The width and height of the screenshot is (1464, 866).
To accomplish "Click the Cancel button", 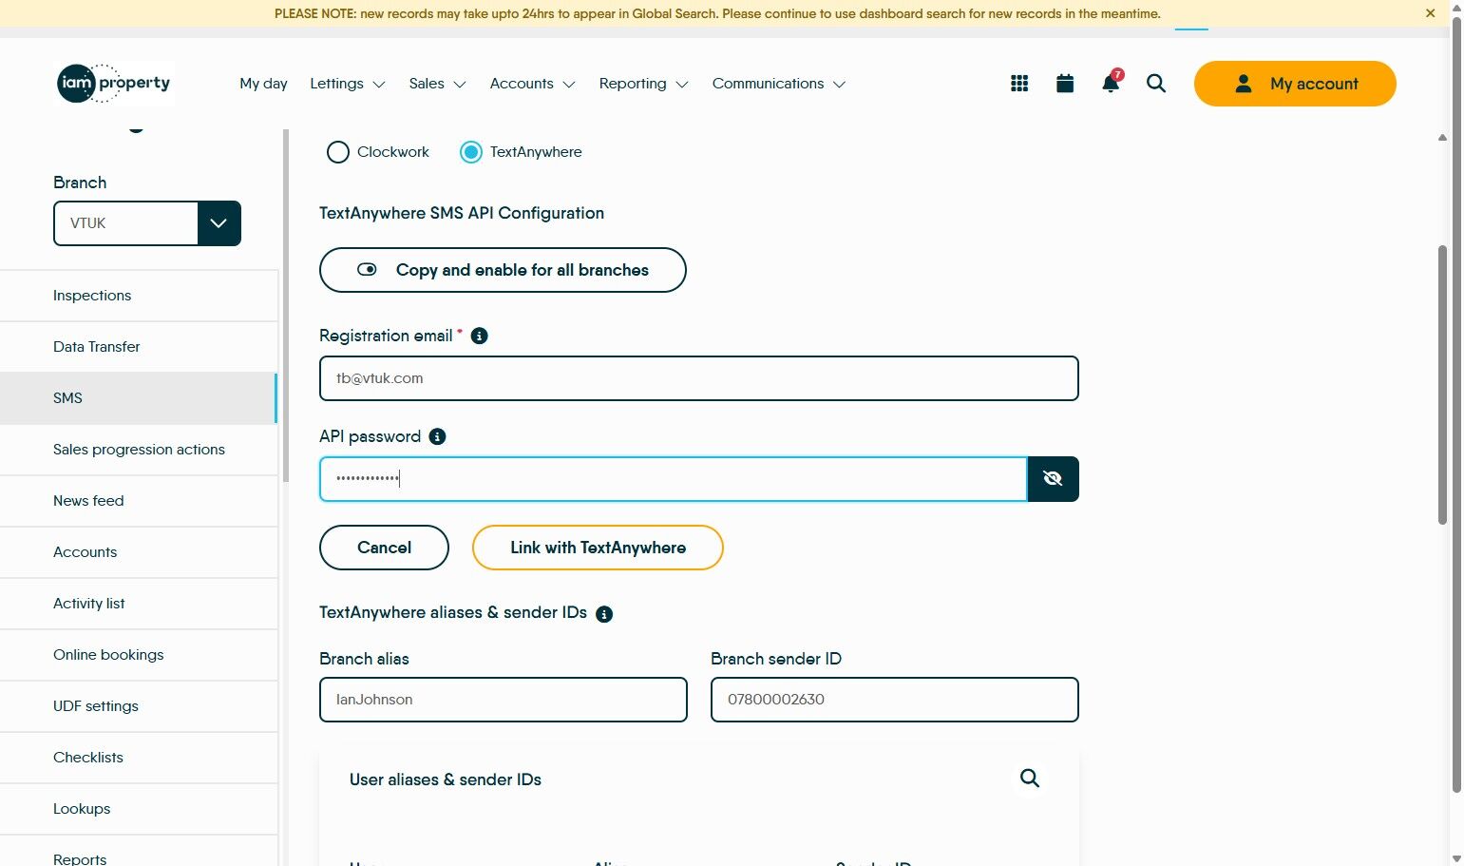I will coord(384,548).
